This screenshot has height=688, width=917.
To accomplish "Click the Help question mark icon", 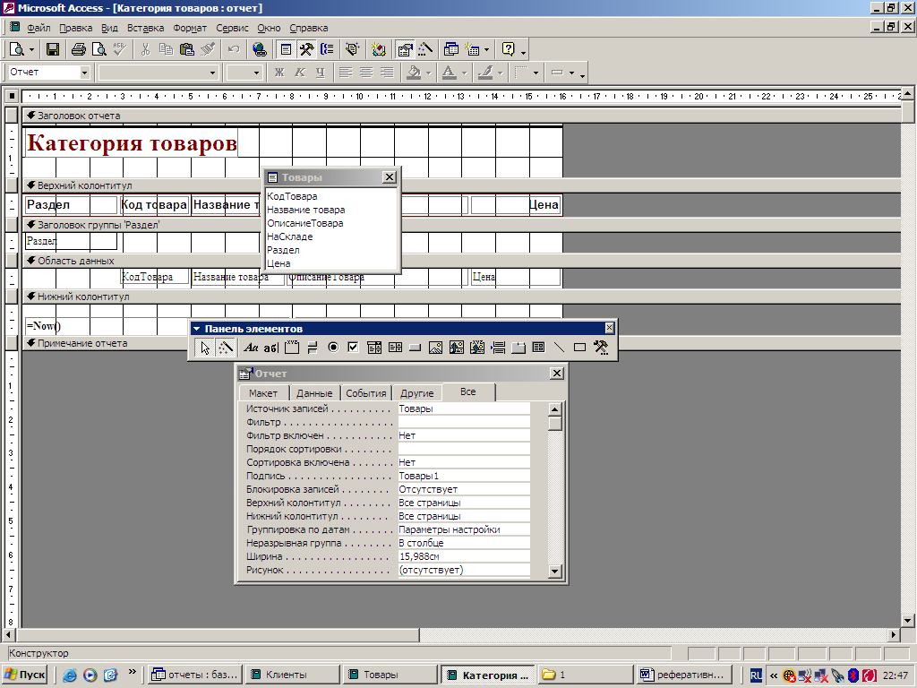I will pyautogui.click(x=509, y=50).
